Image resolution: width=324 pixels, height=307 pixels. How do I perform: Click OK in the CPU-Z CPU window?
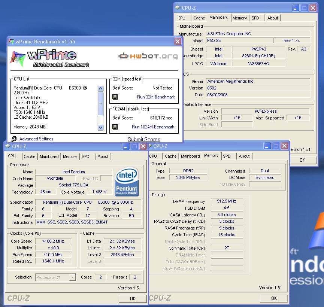coord(133,298)
